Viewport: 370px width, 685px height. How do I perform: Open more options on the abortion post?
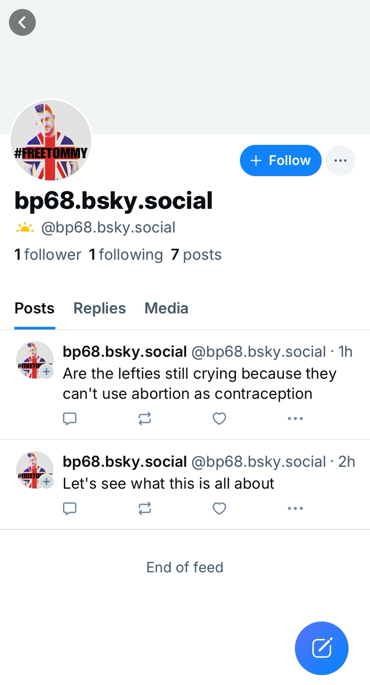(x=295, y=419)
